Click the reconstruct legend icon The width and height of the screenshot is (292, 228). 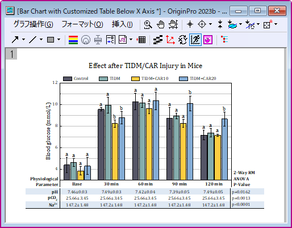tap(111, 40)
